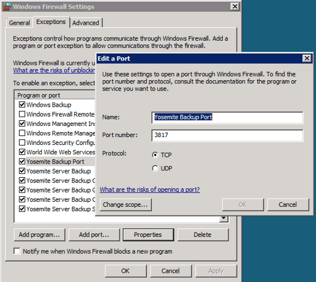
Task: Enable the Windows Remote Management exception
Action: tap(22, 133)
